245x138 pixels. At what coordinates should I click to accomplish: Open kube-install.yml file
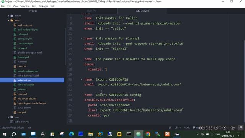(26, 85)
